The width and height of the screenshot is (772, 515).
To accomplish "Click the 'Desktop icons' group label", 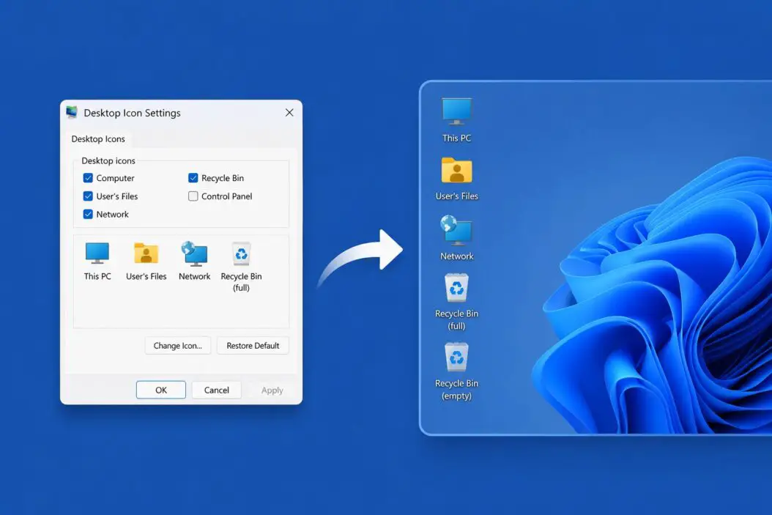I will click(108, 160).
